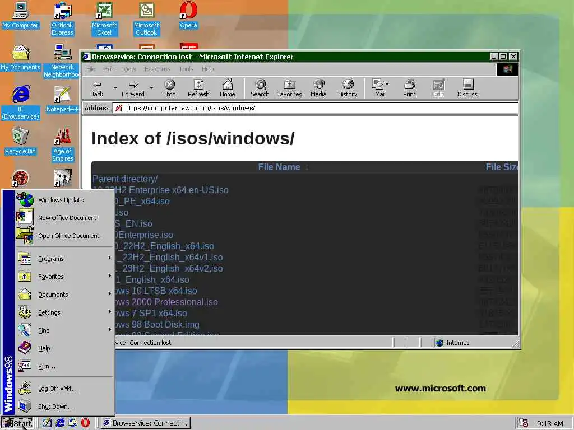Choose Log Off VM4... in Start menu
The height and width of the screenshot is (430, 574).
[x=64, y=389]
